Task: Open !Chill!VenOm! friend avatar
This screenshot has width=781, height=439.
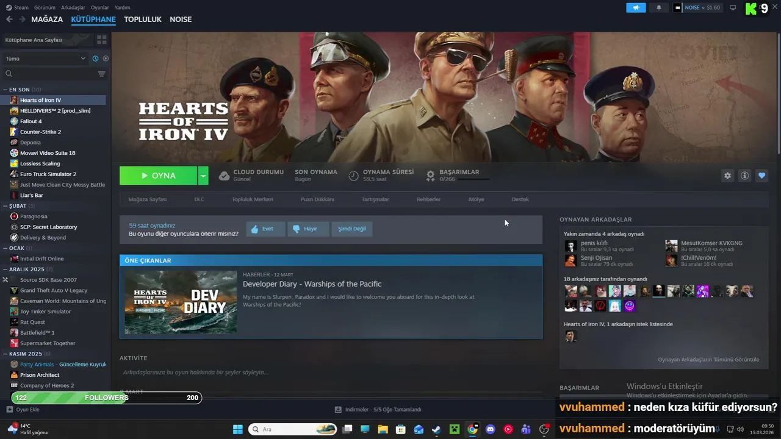Action: point(671,260)
